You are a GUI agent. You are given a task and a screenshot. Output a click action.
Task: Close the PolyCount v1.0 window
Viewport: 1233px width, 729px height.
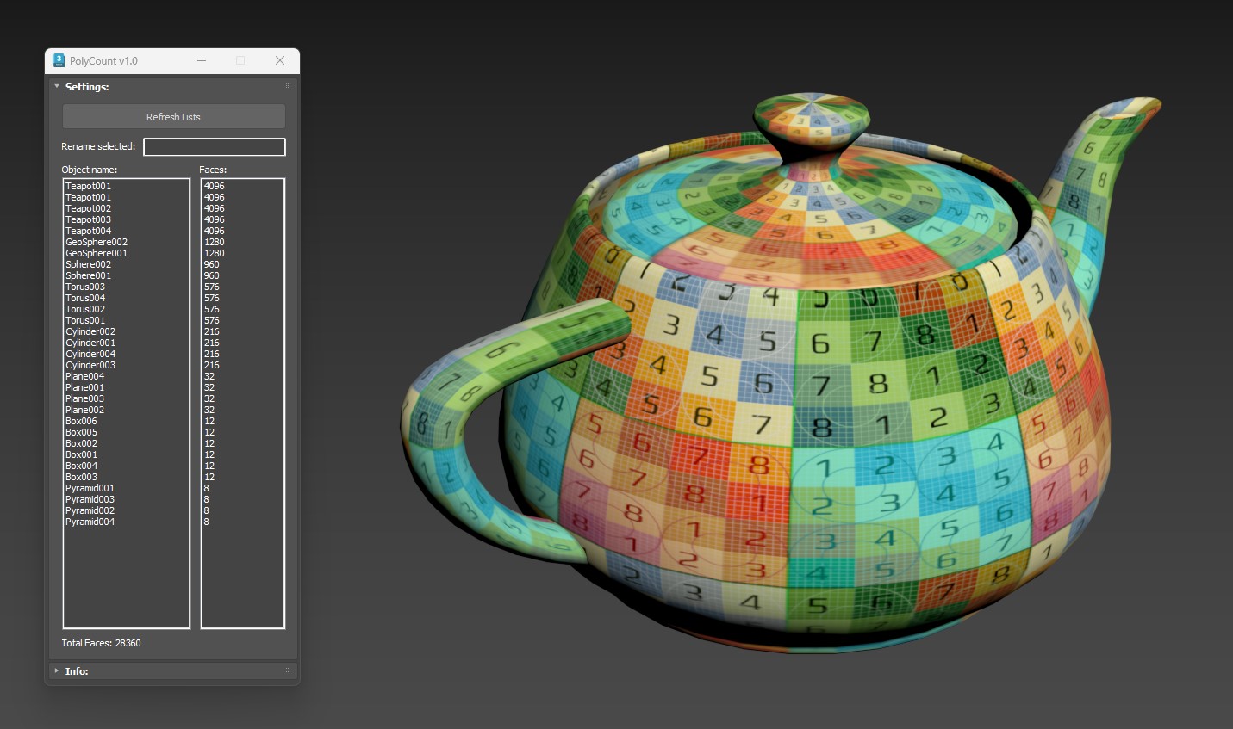[x=280, y=60]
